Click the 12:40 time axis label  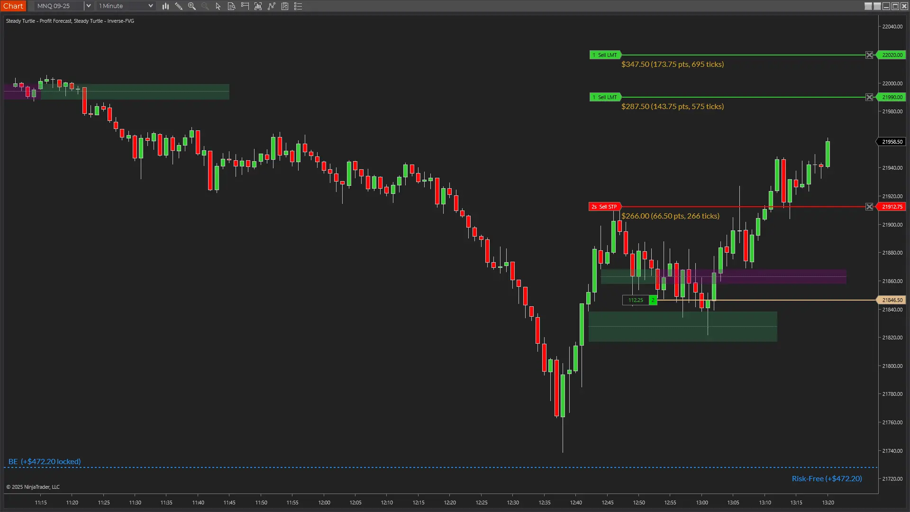pyautogui.click(x=576, y=503)
